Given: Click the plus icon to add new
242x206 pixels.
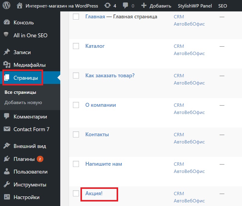Looking at the screenshot, I should point(144,6).
